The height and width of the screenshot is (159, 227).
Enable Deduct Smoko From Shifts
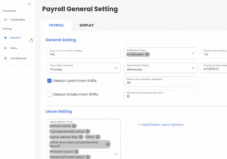tap(49, 94)
